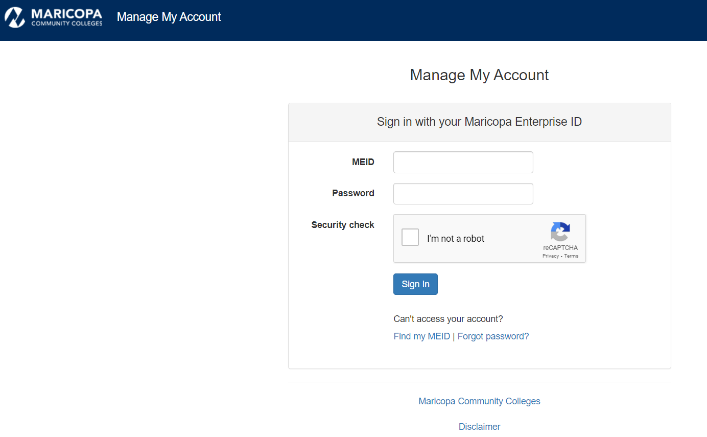Click the Sign in with your Maricopa Enterprise ID heading
Viewport: 707px width, 437px height.
coord(479,122)
